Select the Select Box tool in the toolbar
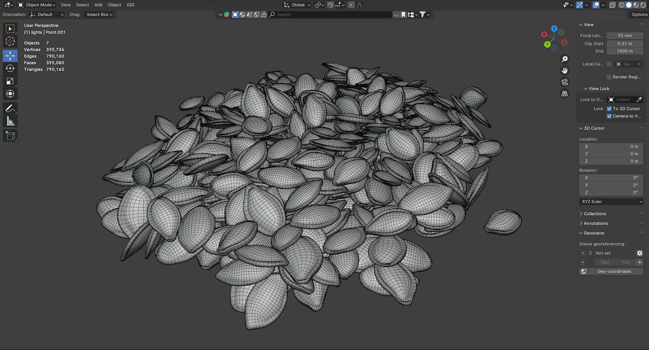649x350 pixels. [10, 29]
